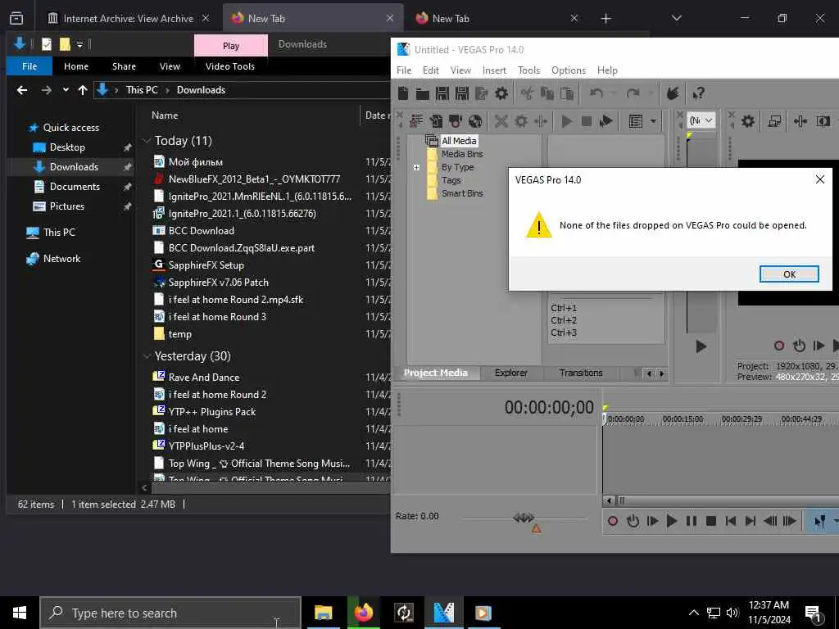Click the Undo arrow in VEGAS toolbar
This screenshot has height=629, width=839.
click(x=596, y=93)
